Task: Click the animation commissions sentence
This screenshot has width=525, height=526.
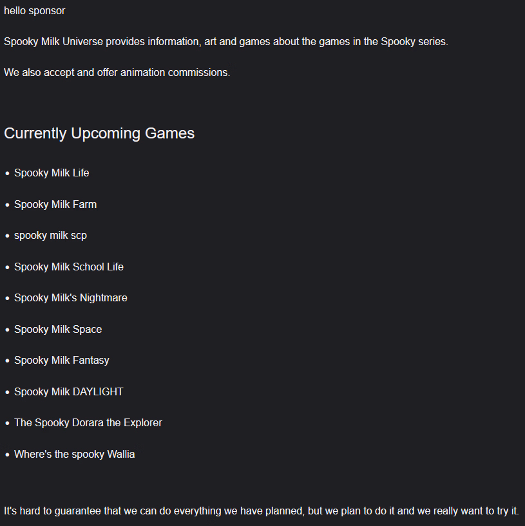Action: coord(117,72)
